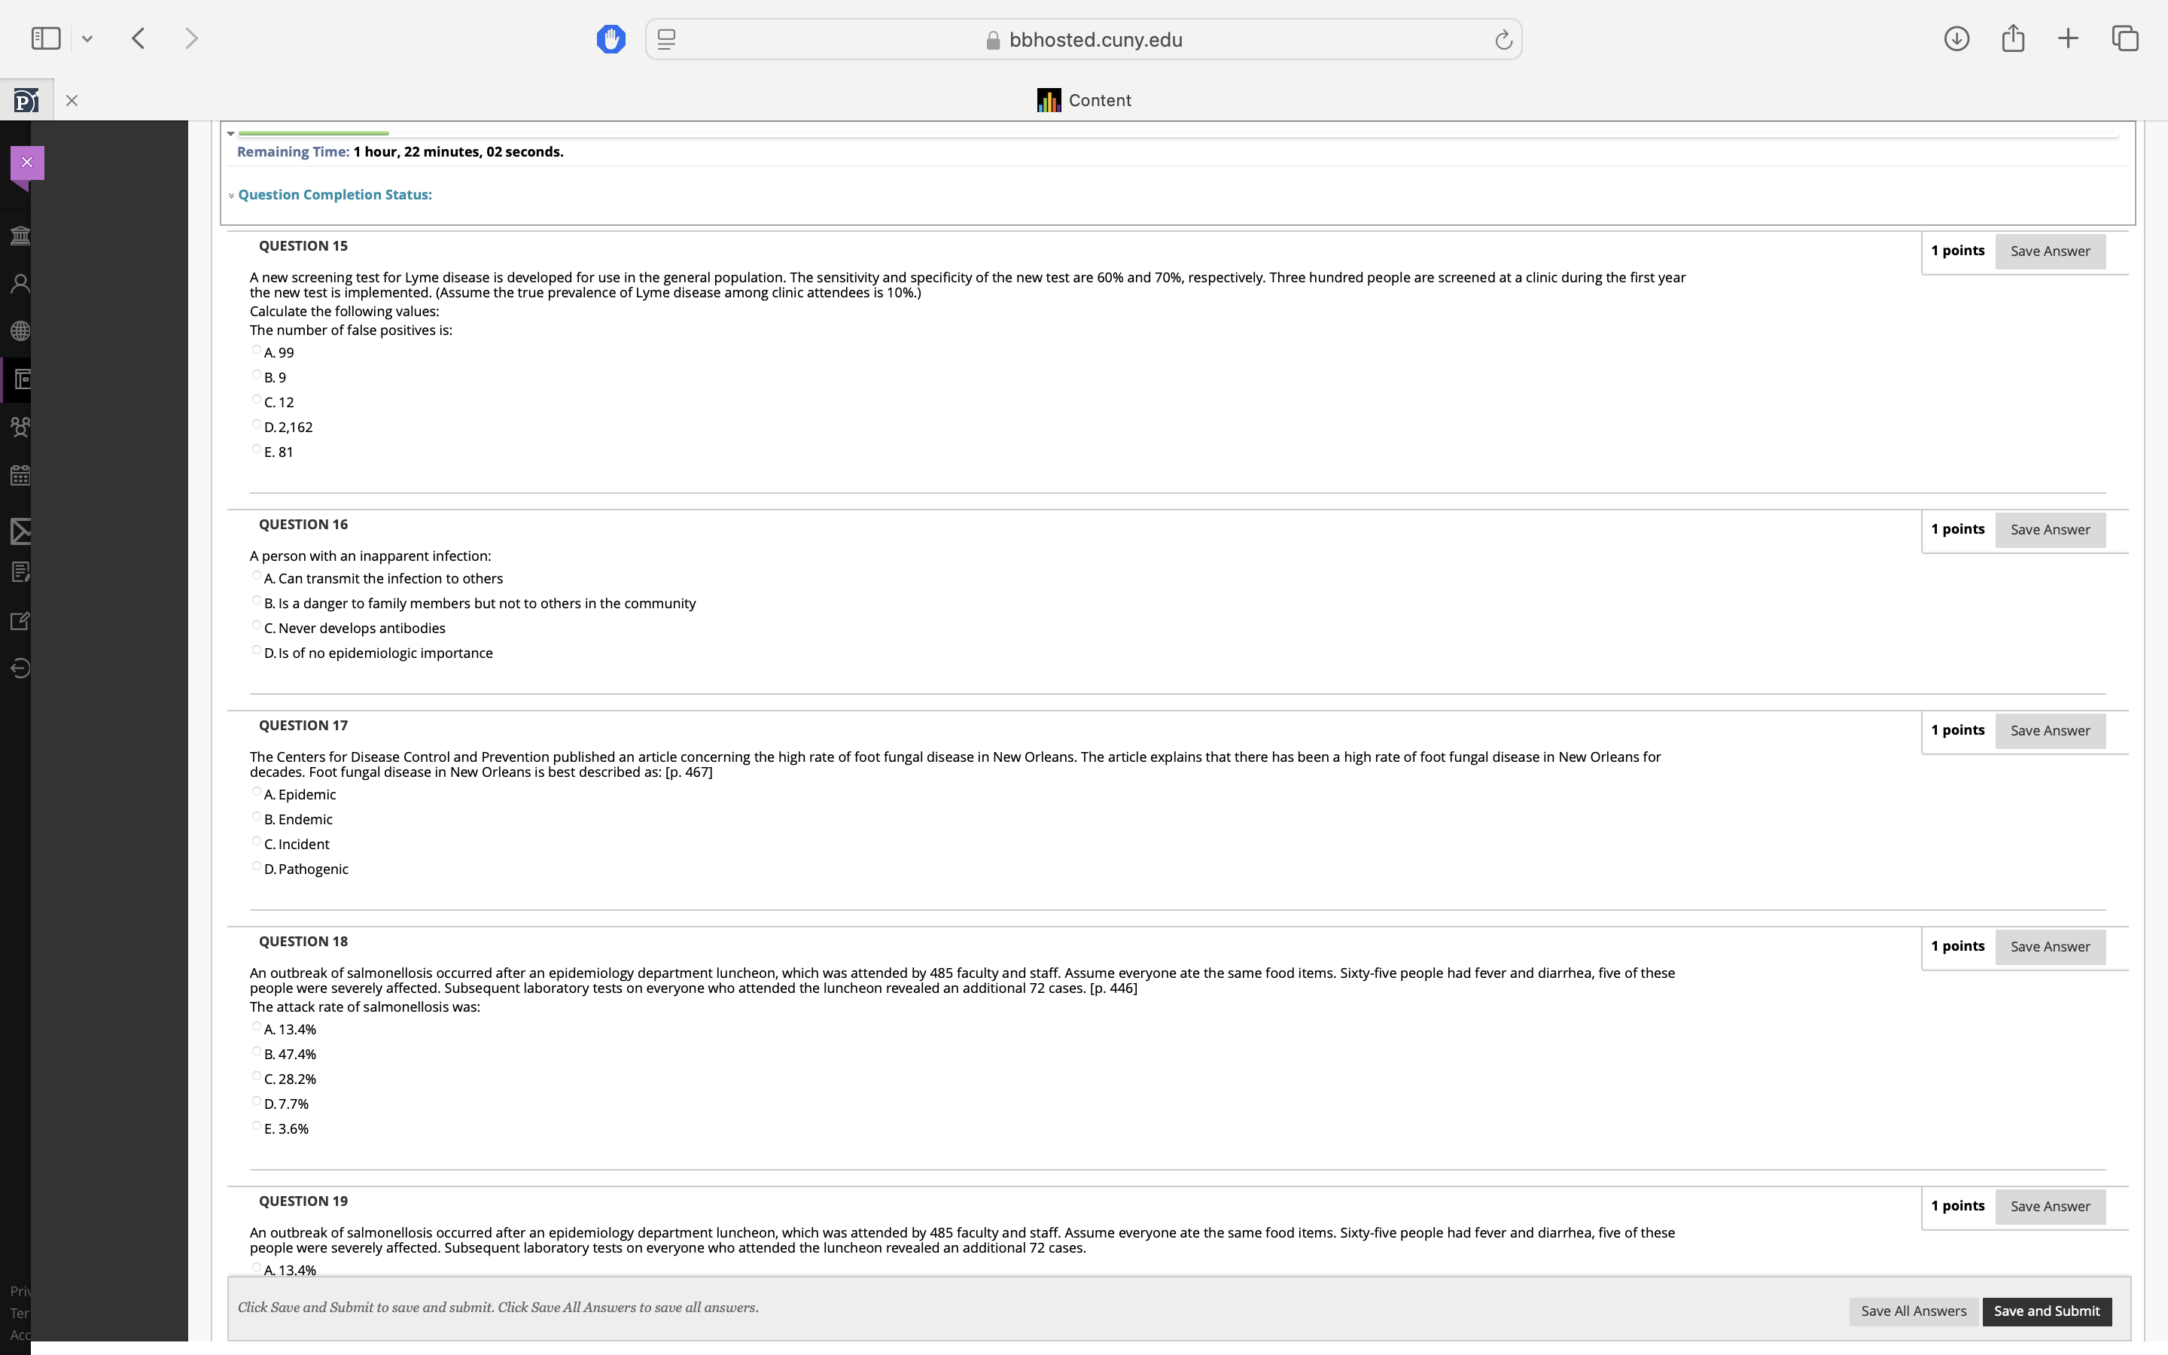Viewport: 2168px width, 1355px height.
Task: Select 'Never develops antibodies' in Question 16
Action: tap(257, 626)
